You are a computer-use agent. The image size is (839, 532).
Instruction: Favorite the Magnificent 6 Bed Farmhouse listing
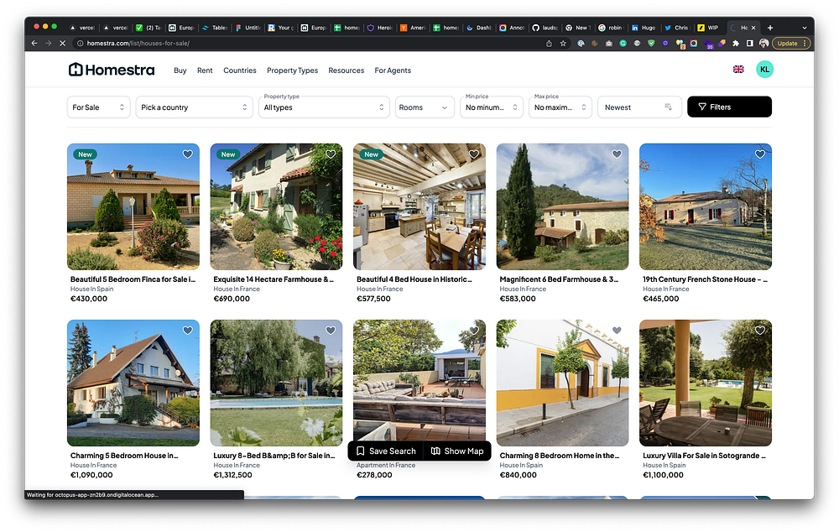click(617, 154)
